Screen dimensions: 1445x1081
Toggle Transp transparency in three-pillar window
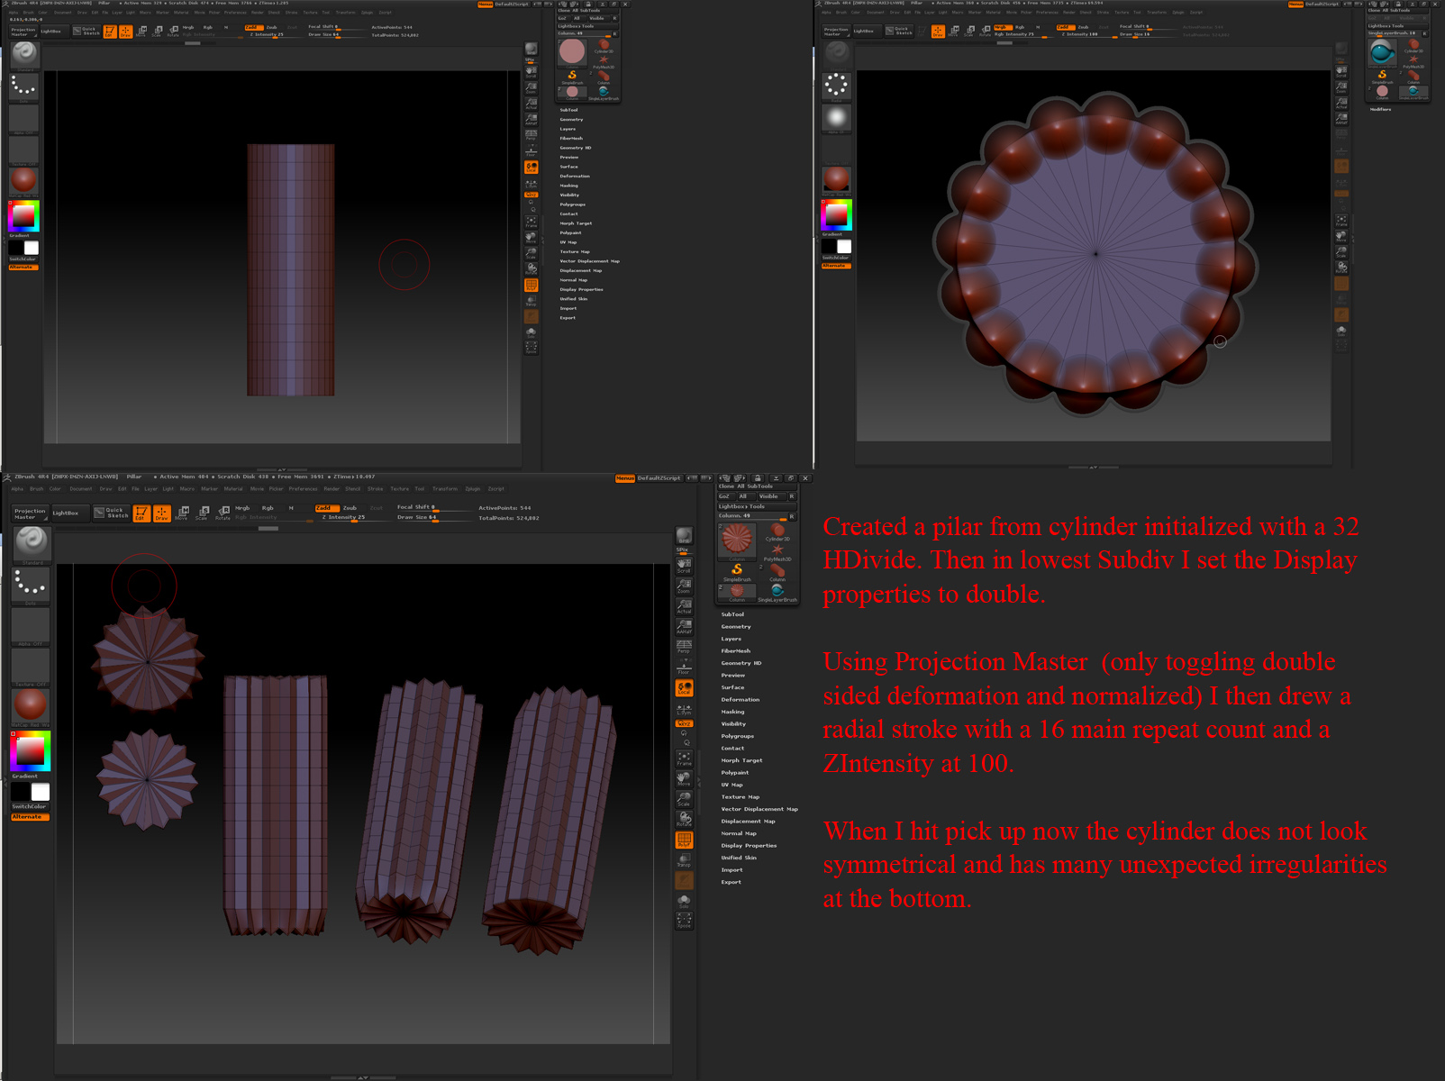pyautogui.click(x=685, y=860)
